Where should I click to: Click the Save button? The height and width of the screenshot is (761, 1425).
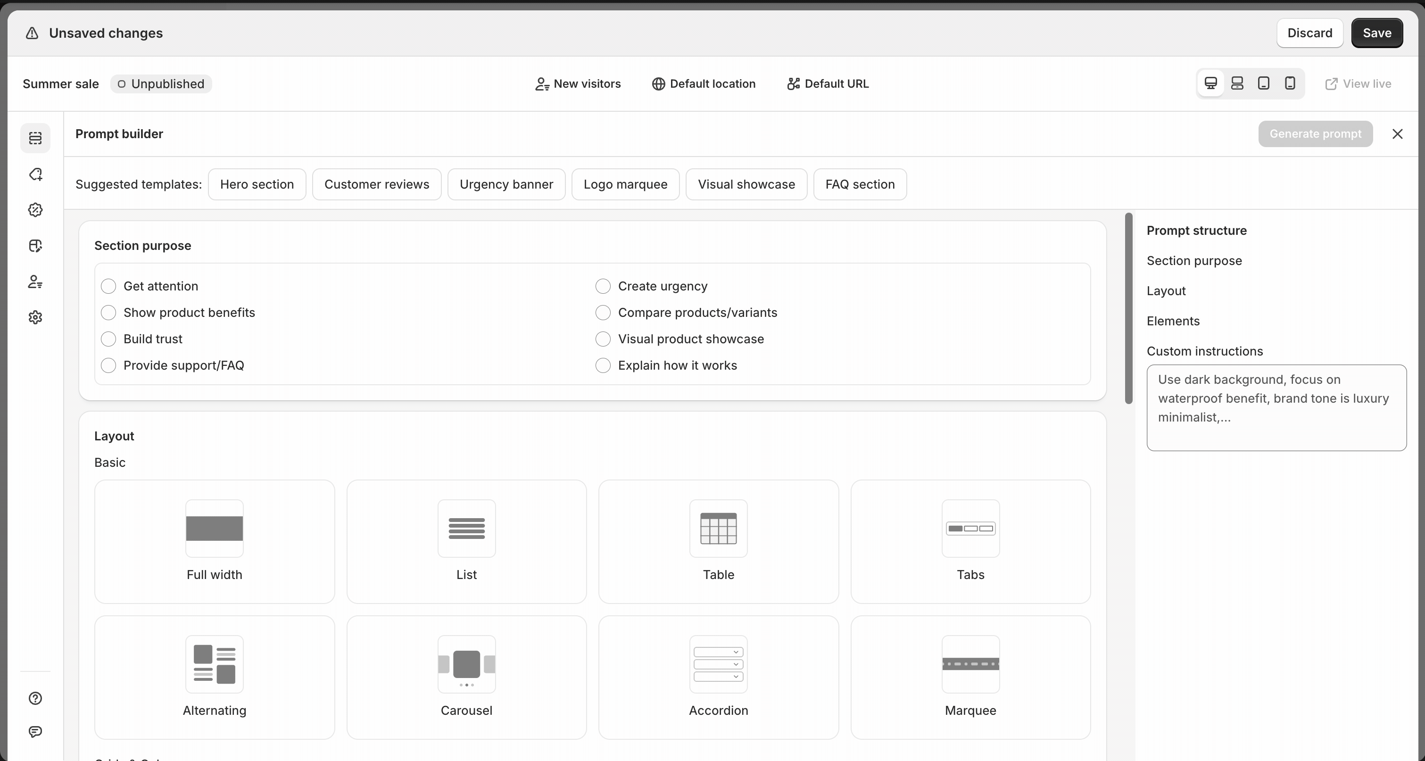tap(1376, 33)
